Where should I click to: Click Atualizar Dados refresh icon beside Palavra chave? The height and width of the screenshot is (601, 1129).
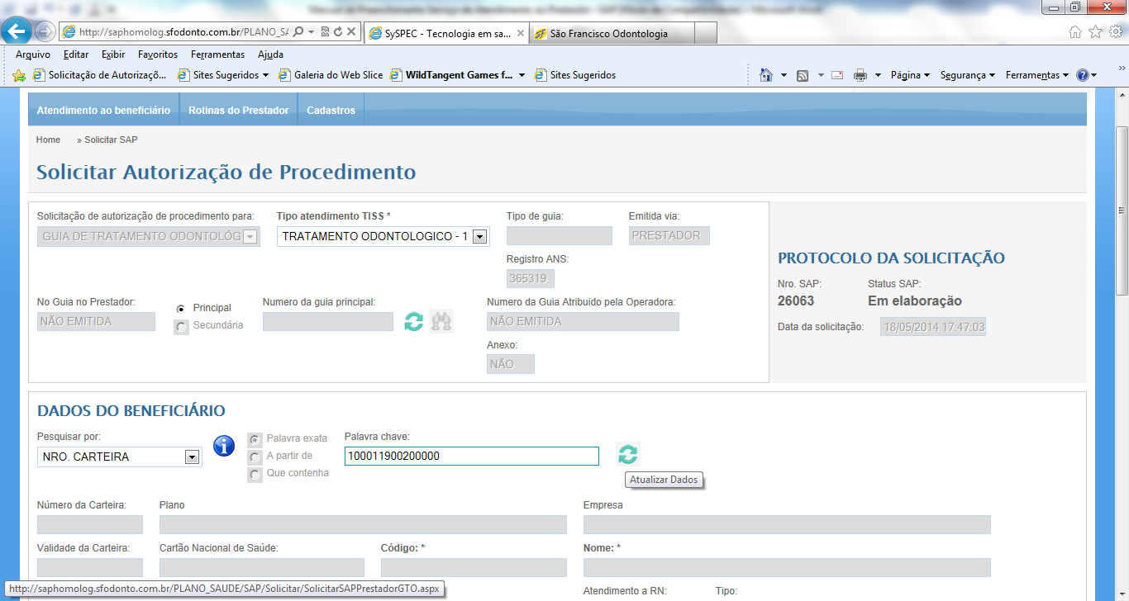click(628, 454)
